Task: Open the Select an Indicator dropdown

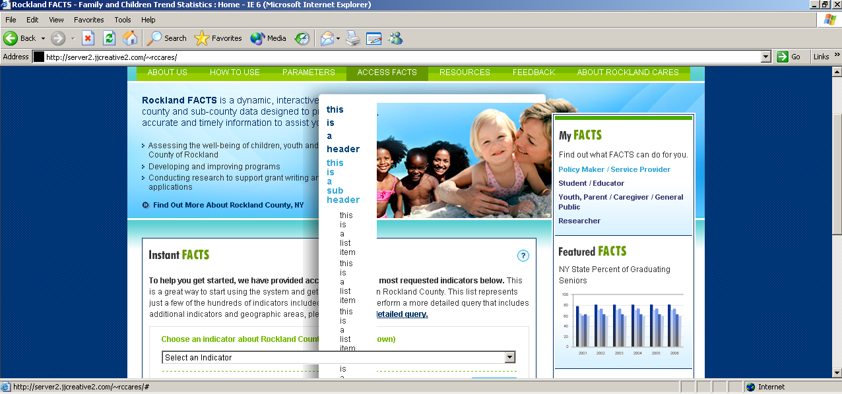Action: tap(339, 357)
